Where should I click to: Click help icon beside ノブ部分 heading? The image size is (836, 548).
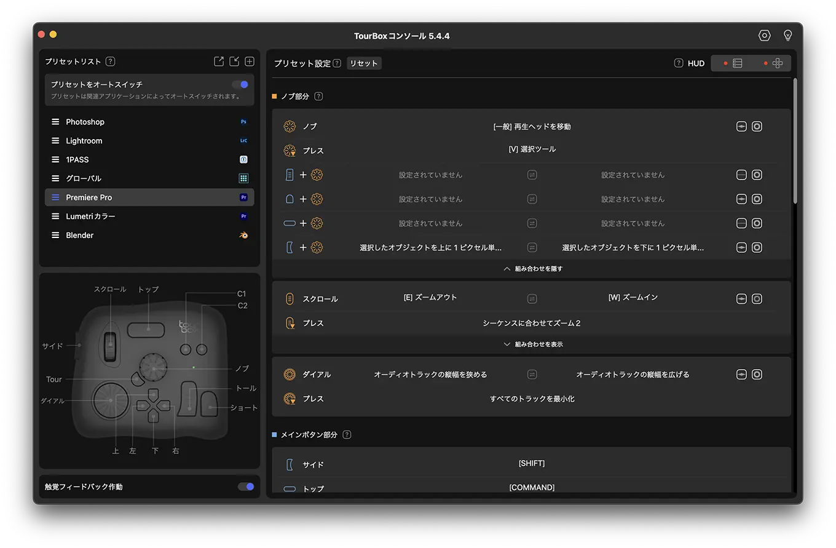click(x=318, y=97)
